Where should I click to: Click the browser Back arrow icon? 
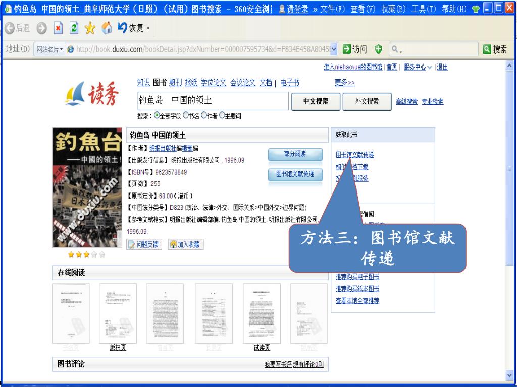10,28
